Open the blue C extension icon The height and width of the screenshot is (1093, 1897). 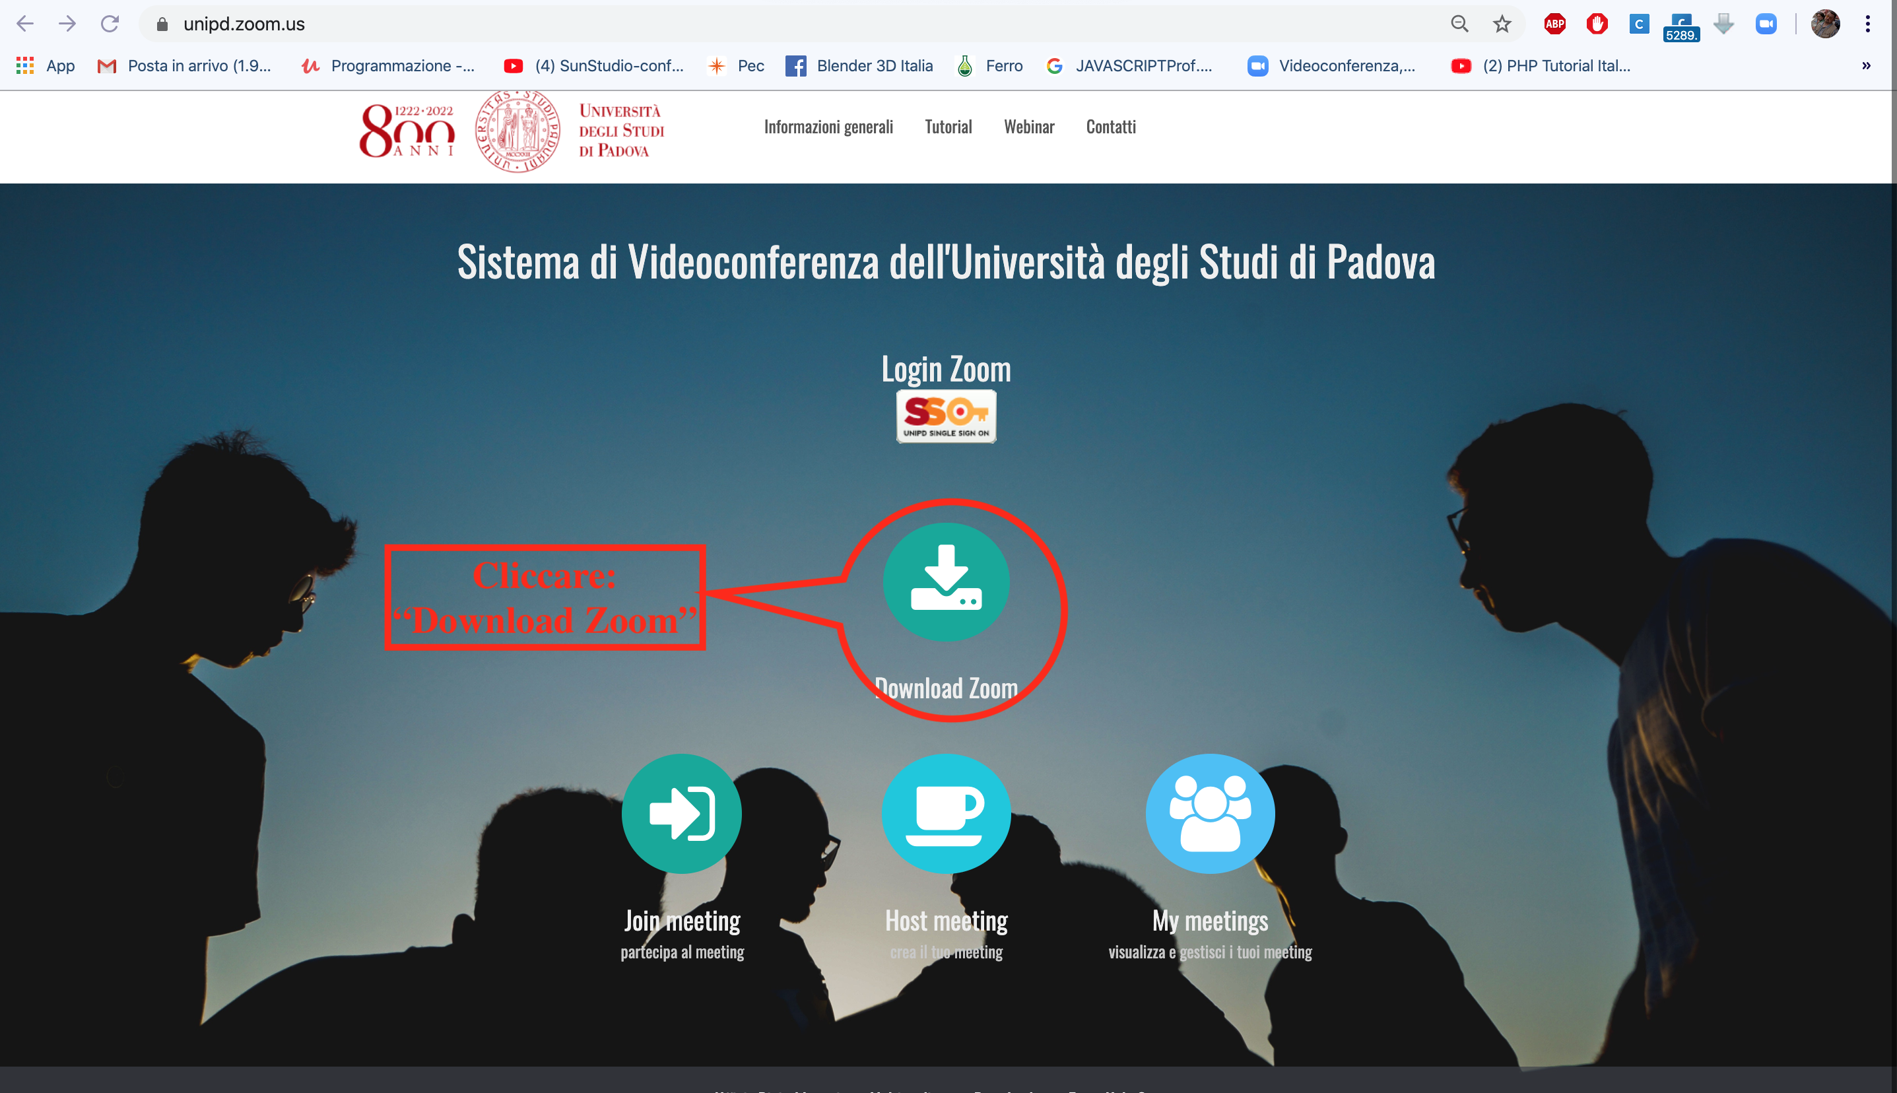tap(1639, 24)
